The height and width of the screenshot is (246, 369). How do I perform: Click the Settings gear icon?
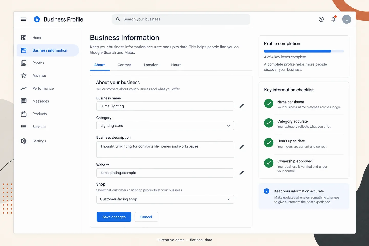24,141
